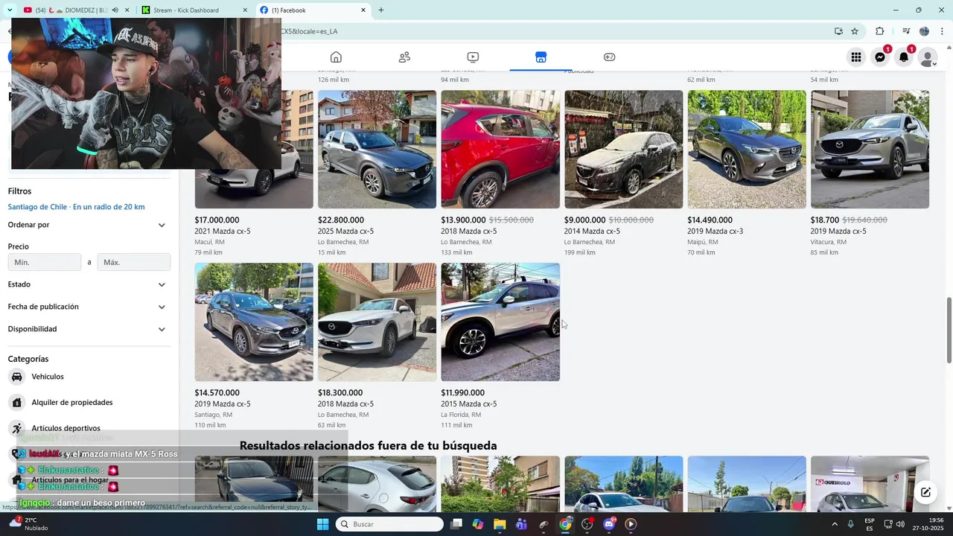Open the Facebook menu grid icon

click(x=856, y=57)
